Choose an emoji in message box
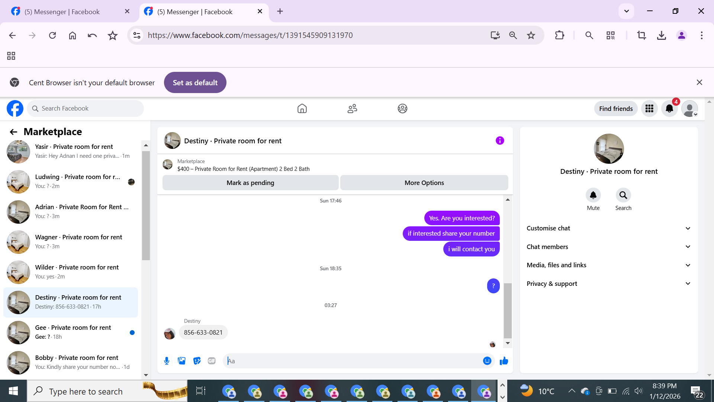Screen dimensions: 714x402 487,361
